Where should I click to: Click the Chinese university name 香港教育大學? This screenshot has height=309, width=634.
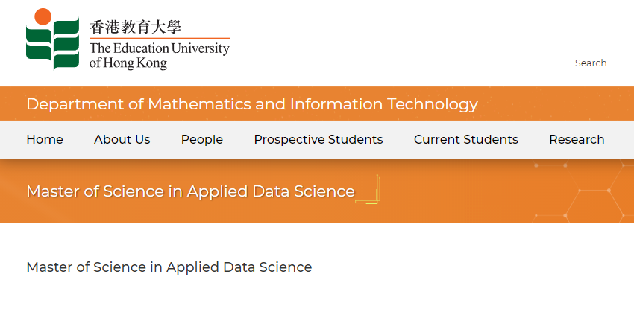[x=135, y=27]
